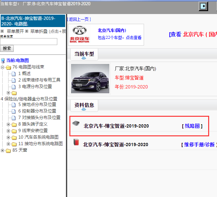Click the red book icon beside 维修手册 row

tap(76, 142)
